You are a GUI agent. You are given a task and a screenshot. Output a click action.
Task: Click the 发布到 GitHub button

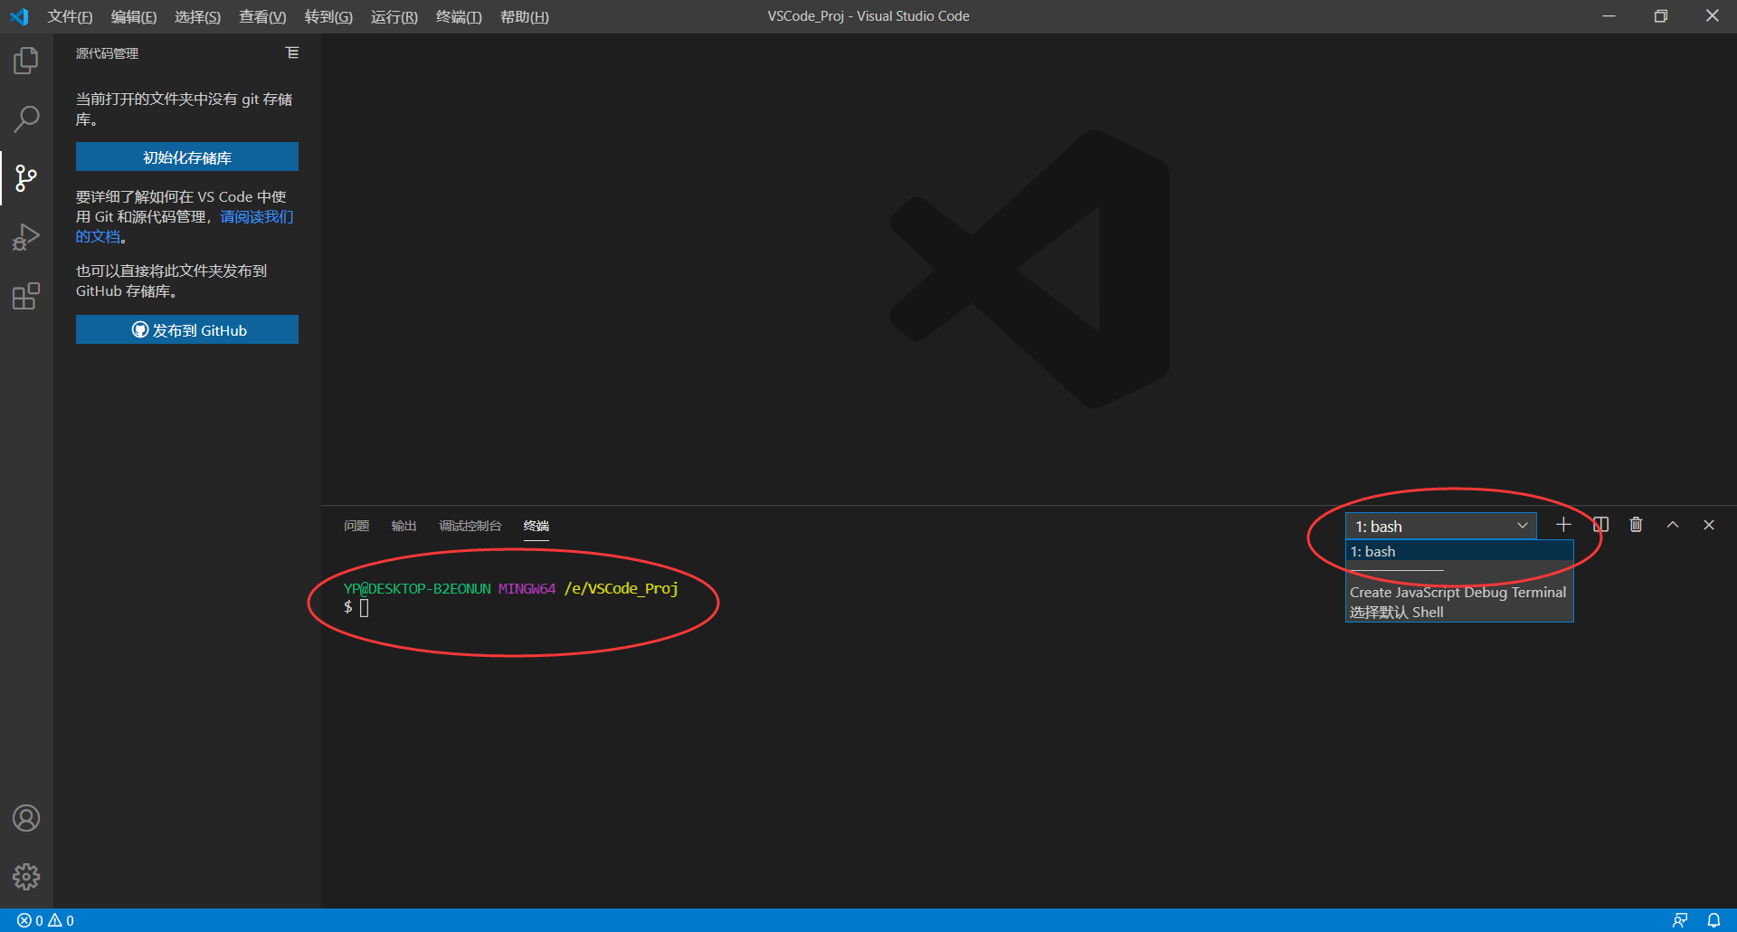click(x=187, y=329)
